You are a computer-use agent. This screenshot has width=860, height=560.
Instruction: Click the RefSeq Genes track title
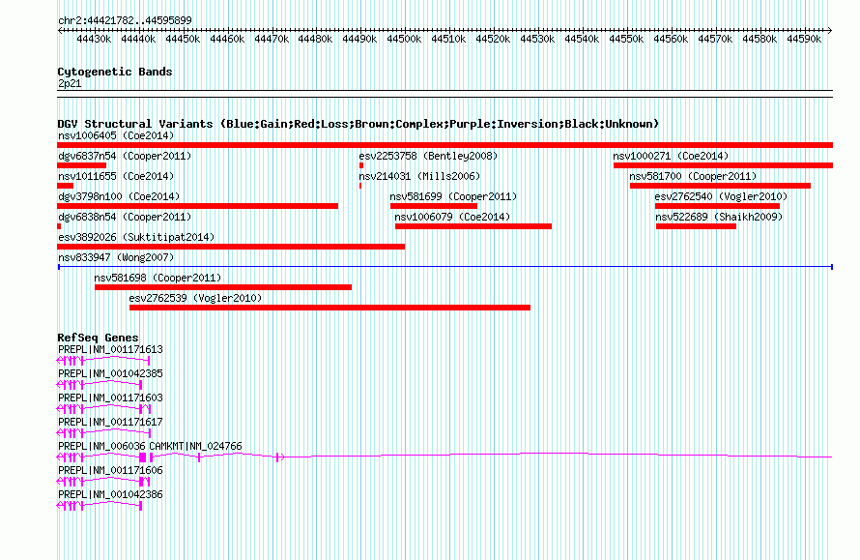click(x=98, y=338)
